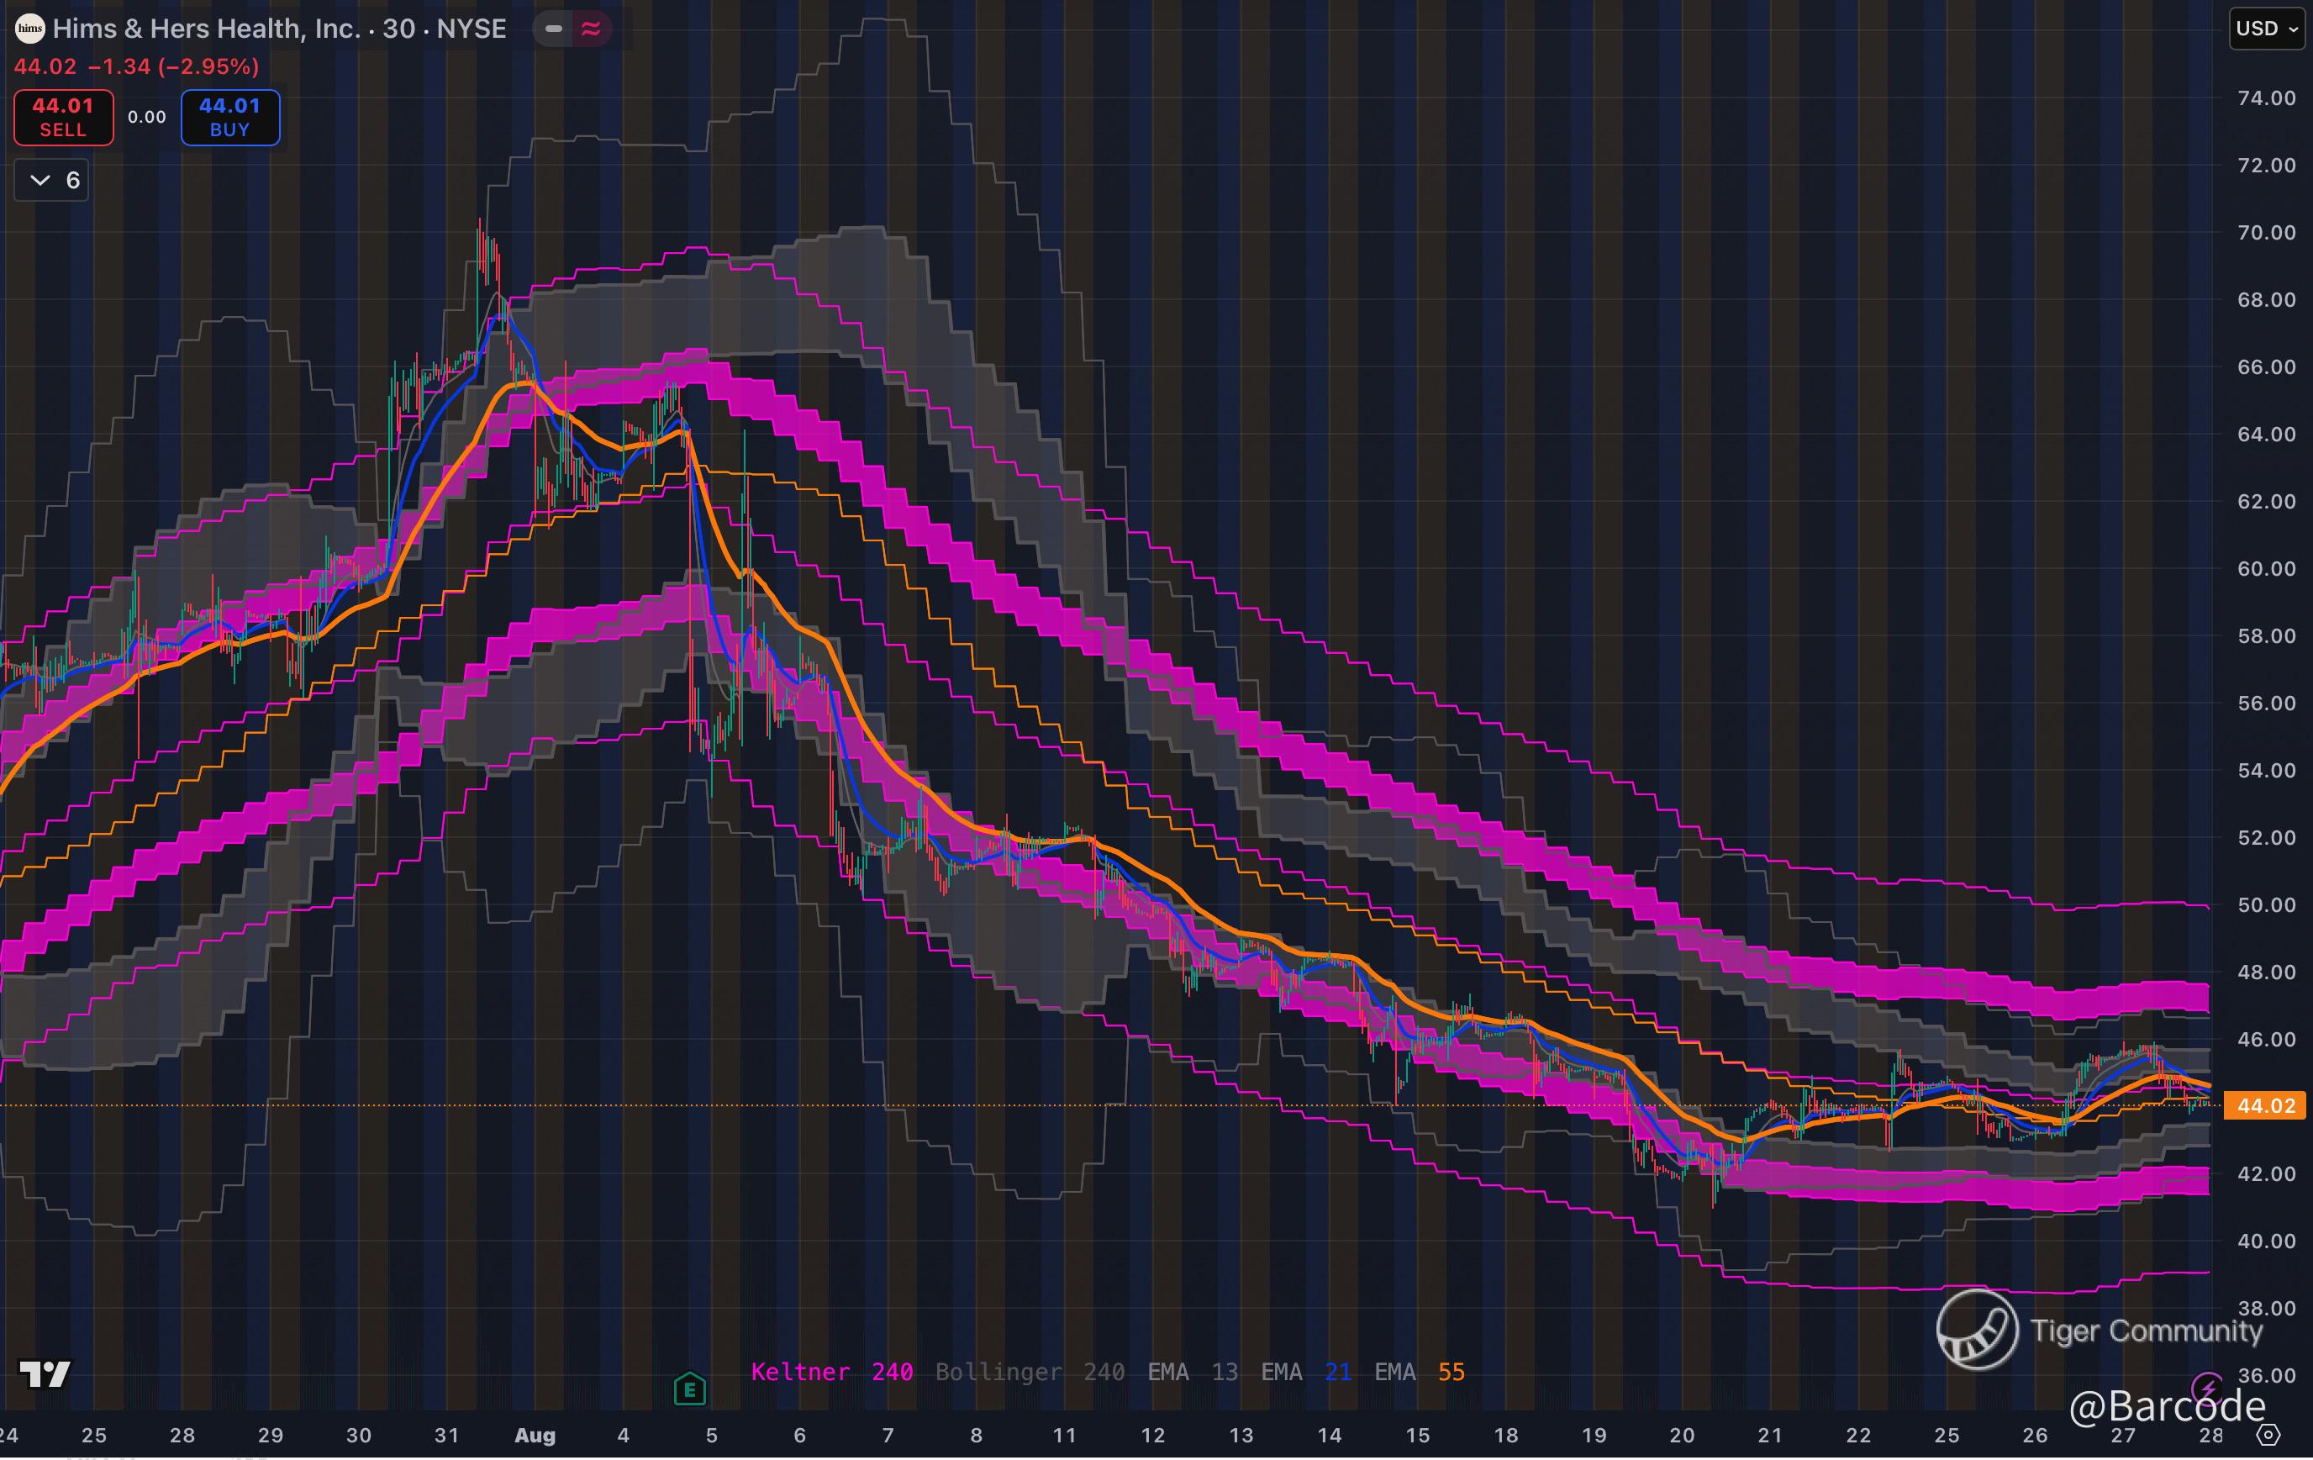2313x1460 pixels.
Task: Click the orange EMA 55 label
Action: point(1419,1372)
